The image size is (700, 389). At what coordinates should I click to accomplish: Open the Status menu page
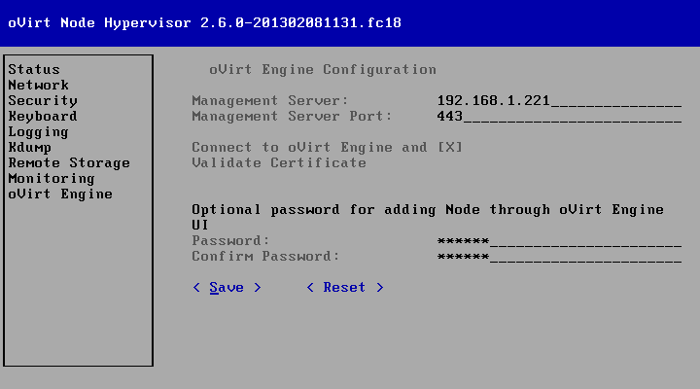click(34, 69)
